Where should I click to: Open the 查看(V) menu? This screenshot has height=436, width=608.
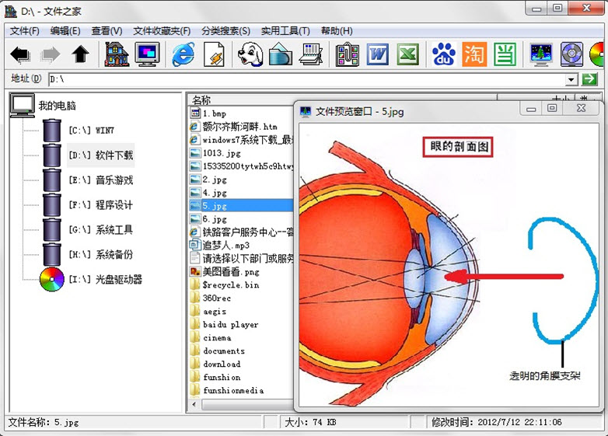coord(107,31)
